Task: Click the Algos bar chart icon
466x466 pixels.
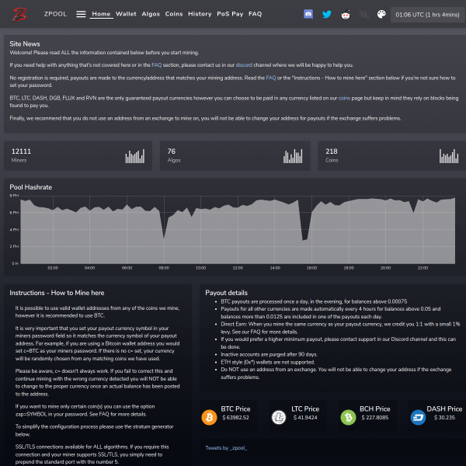Action: 293,156
